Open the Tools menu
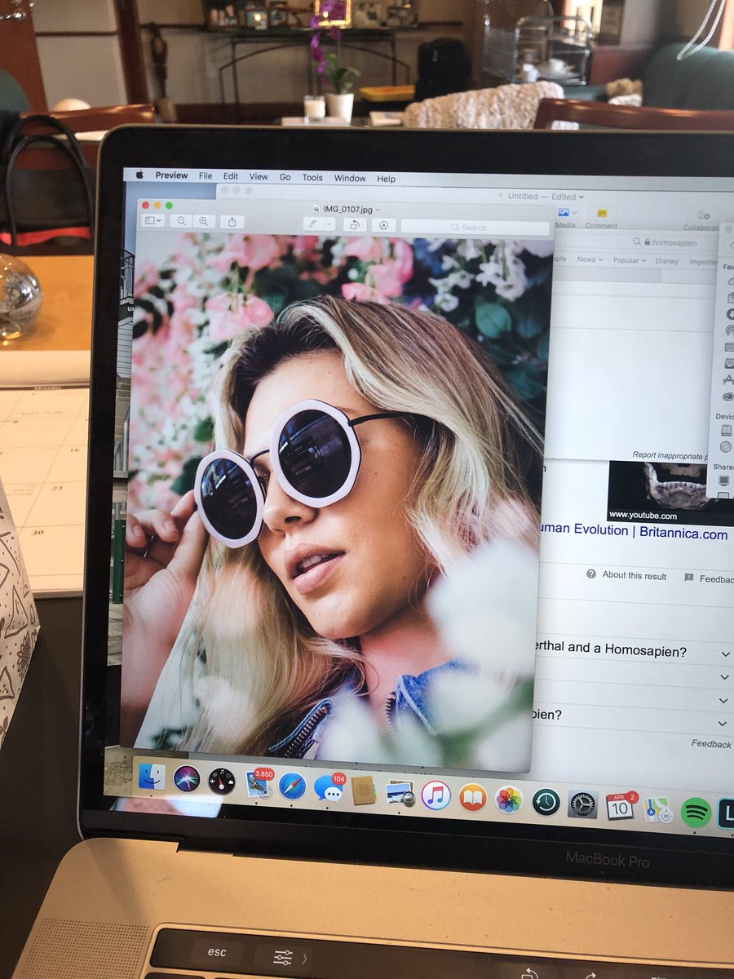The image size is (734, 979). tap(312, 178)
